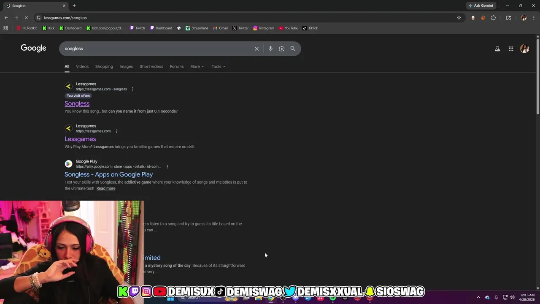Click the Ask Gemini button
This screenshot has height=304, width=540.
click(481, 5)
